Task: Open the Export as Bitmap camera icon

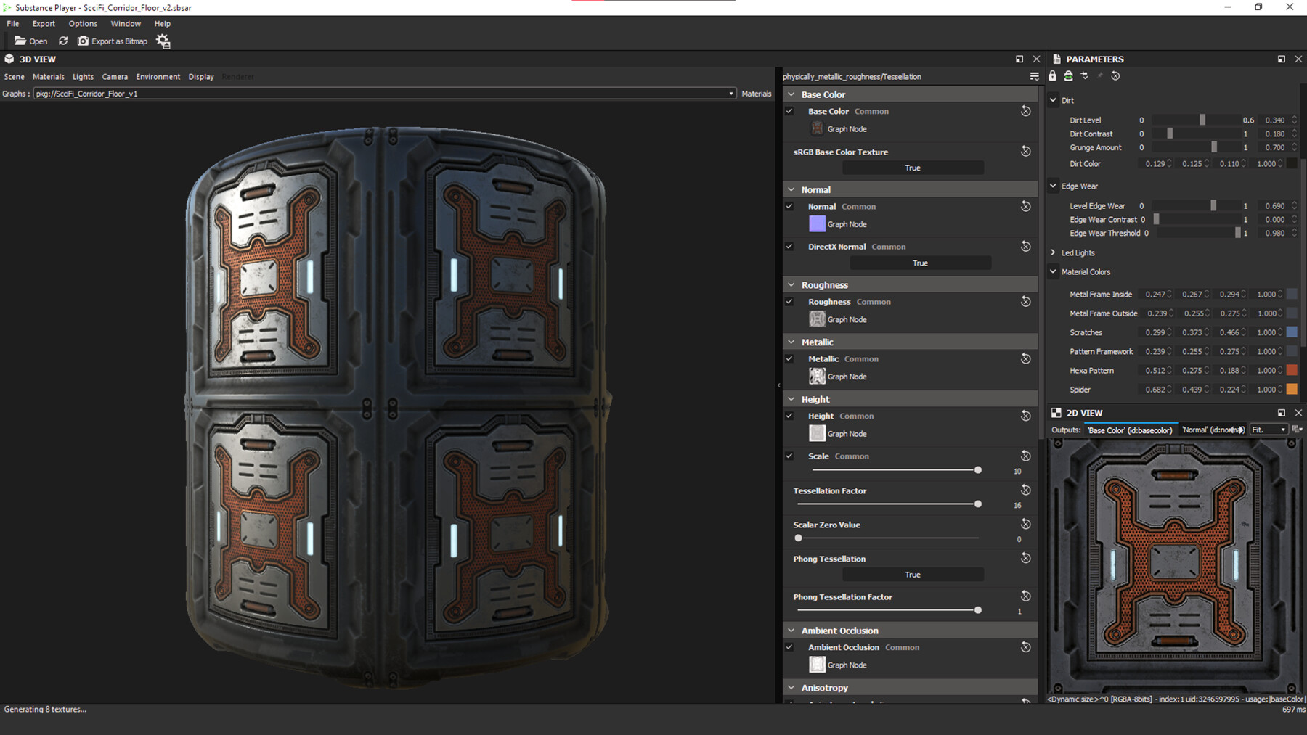Action: tap(83, 41)
